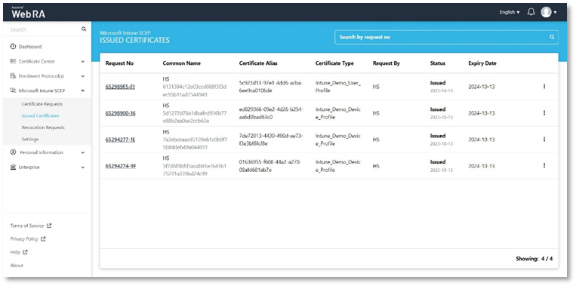
Task: Expand the Personal Information section
Action: pyautogui.click(x=47, y=152)
